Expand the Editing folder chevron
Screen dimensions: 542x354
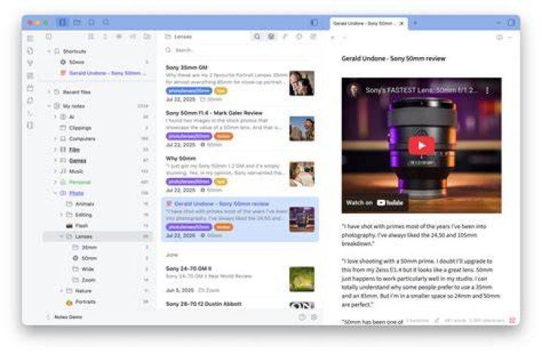[62, 215]
